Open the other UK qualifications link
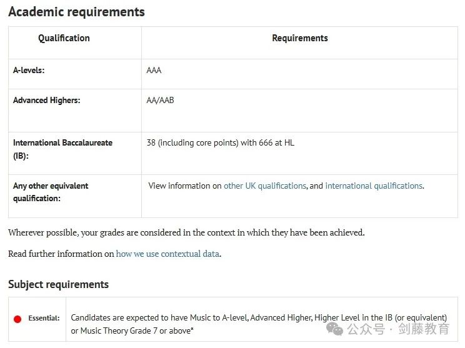 [x=265, y=186]
